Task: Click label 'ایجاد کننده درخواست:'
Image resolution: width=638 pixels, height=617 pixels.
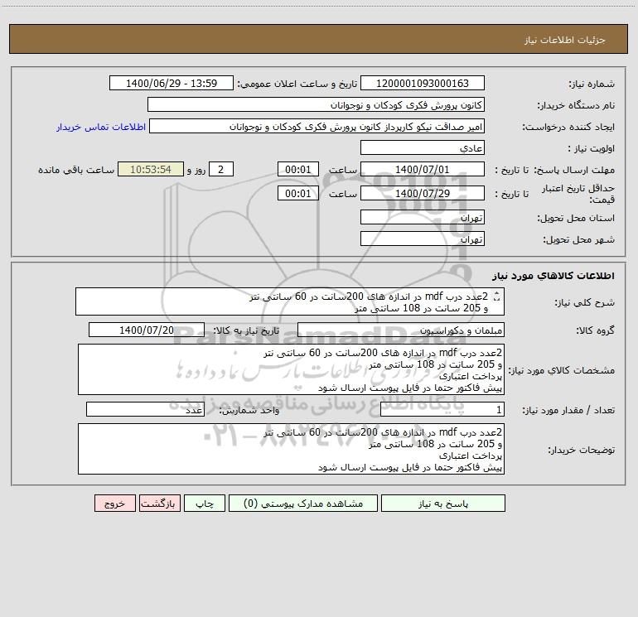Action: [x=568, y=127]
